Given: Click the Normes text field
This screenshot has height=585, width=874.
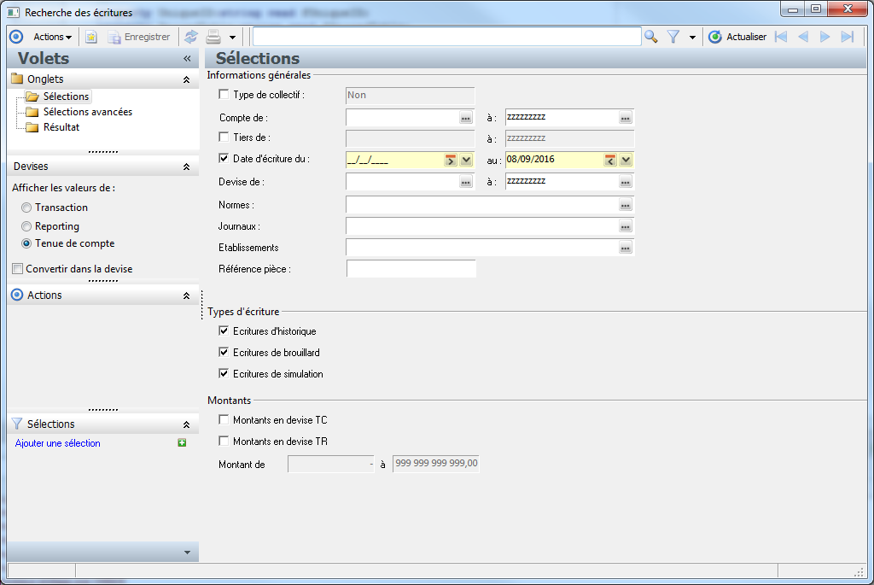Looking at the screenshot, I should coord(481,205).
